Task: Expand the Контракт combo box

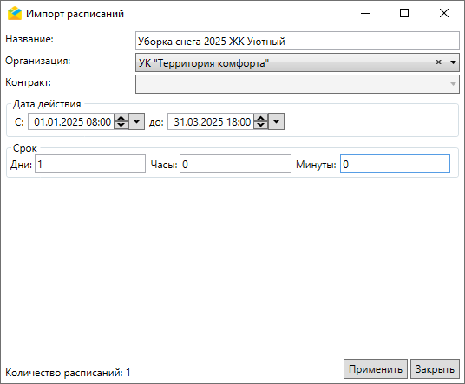Action: click(298, 84)
